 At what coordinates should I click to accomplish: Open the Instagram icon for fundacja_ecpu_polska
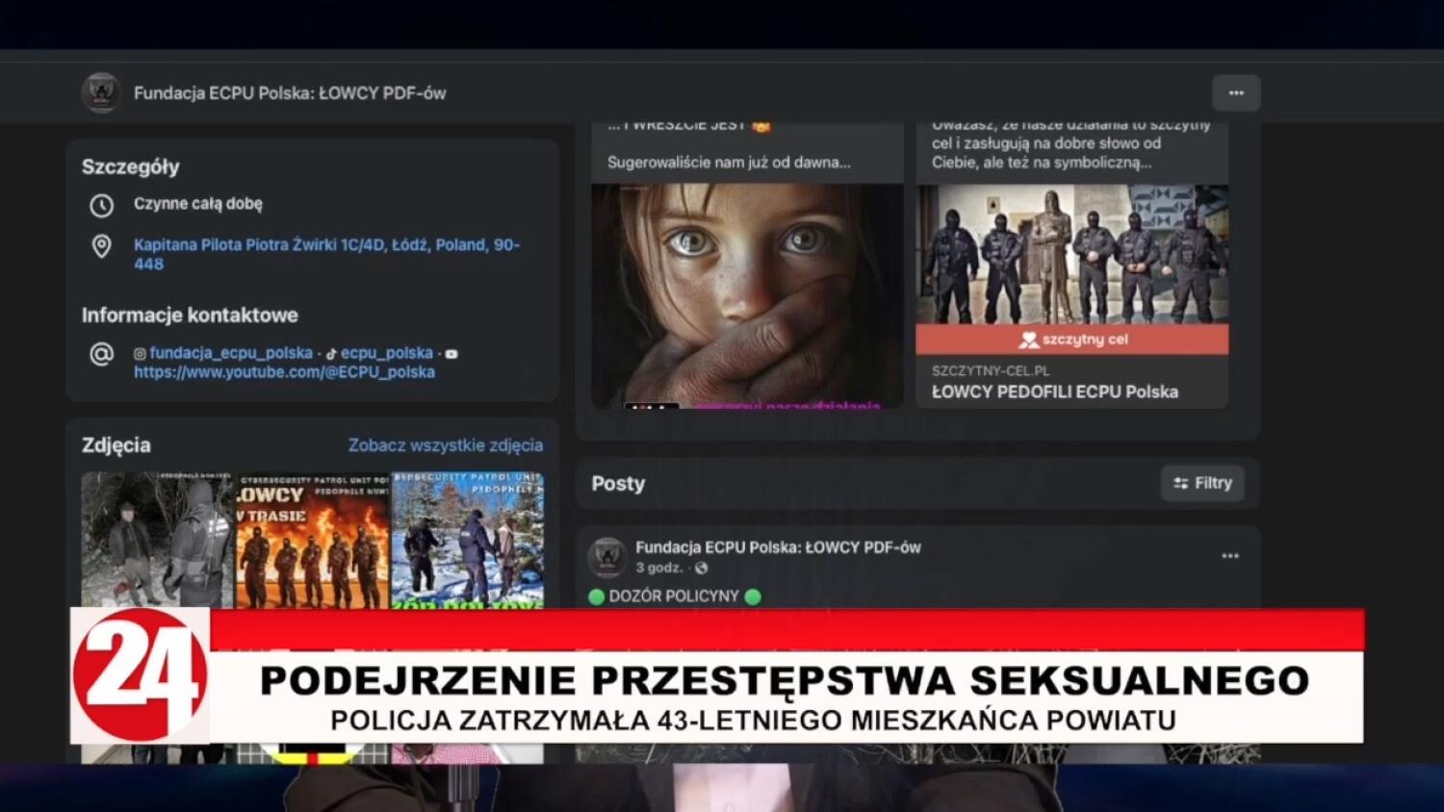coord(139,352)
